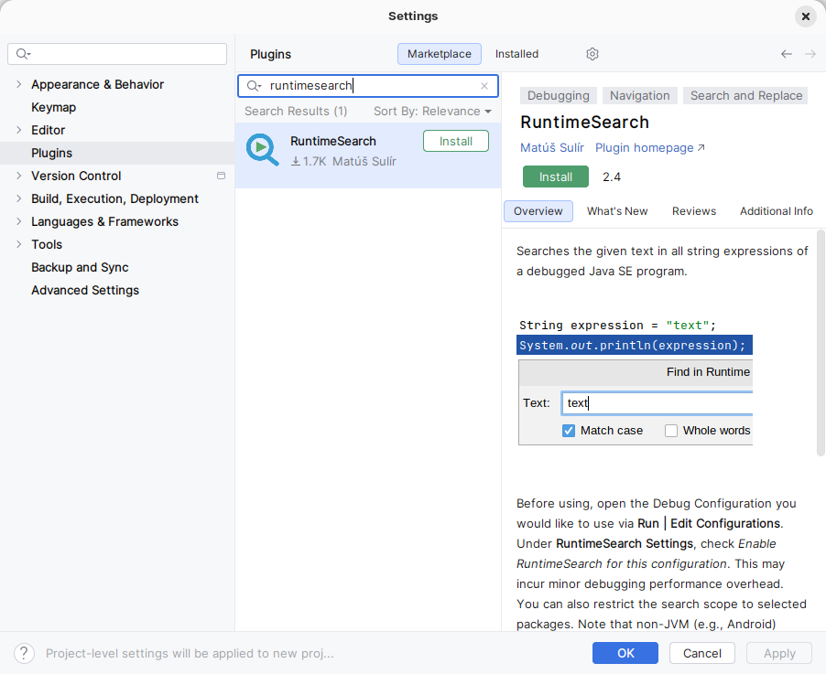Click the Debugging tag

pyautogui.click(x=559, y=95)
